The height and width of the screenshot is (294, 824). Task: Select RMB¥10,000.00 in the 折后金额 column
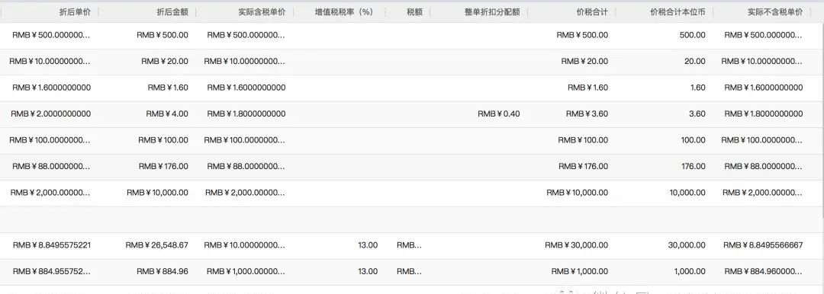pos(157,193)
